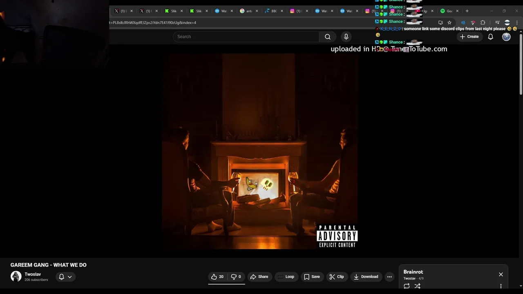Click install app icon in address bar
This screenshot has width=523, height=294.
click(x=440, y=23)
